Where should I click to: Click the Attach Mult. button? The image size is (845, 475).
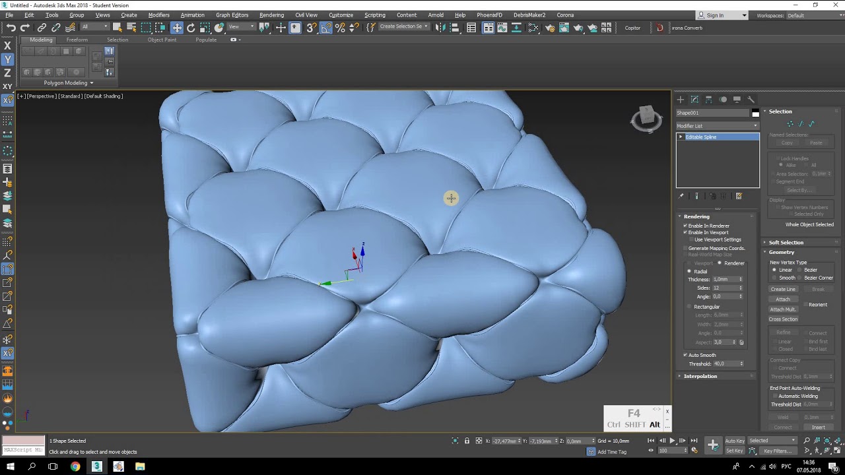click(x=783, y=309)
